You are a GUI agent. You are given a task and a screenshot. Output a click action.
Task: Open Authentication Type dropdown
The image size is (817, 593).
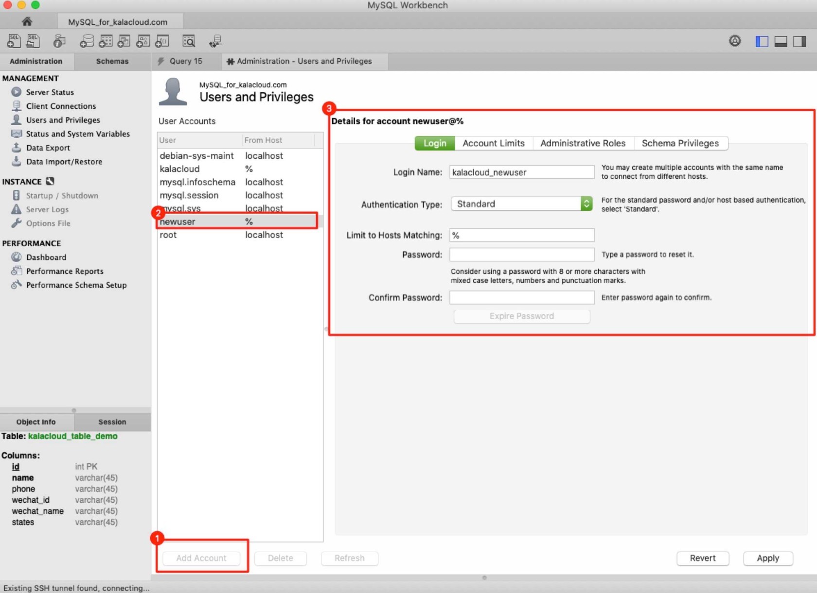pyautogui.click(x=521, y=204)
